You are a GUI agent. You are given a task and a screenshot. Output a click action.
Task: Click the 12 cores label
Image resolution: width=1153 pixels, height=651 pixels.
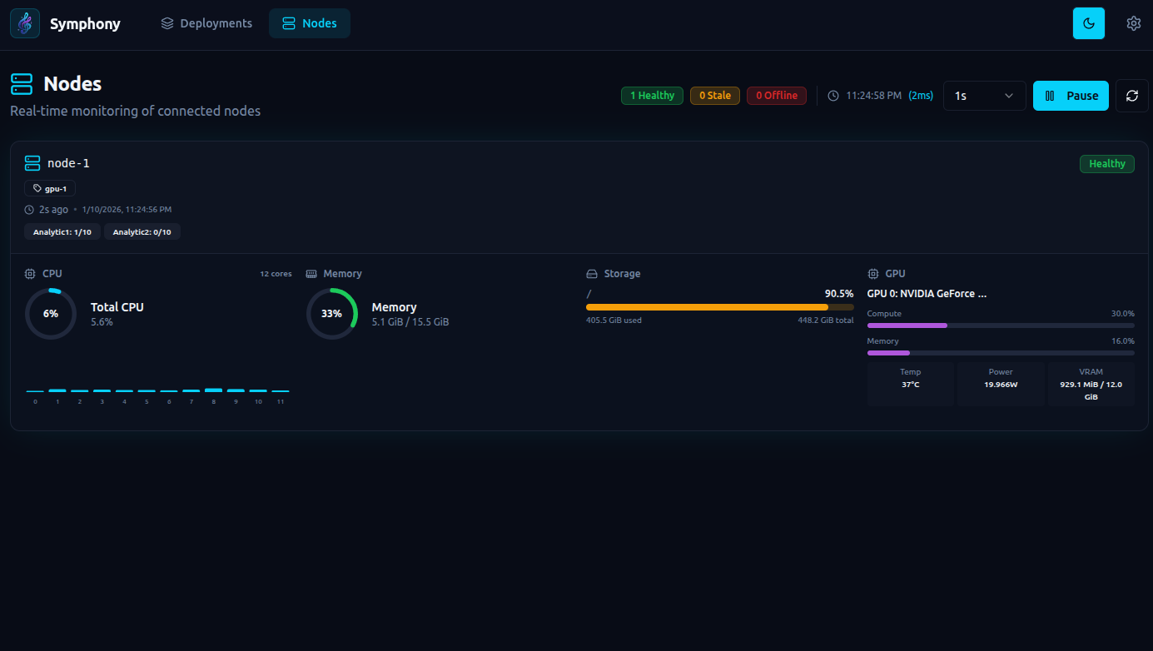click(x=276, y=274)
